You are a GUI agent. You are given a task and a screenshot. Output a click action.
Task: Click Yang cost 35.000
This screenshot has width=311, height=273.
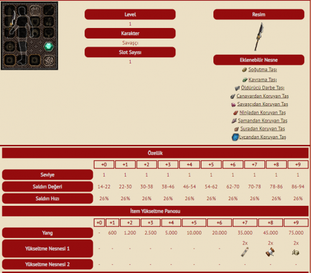tap(245, 233)
